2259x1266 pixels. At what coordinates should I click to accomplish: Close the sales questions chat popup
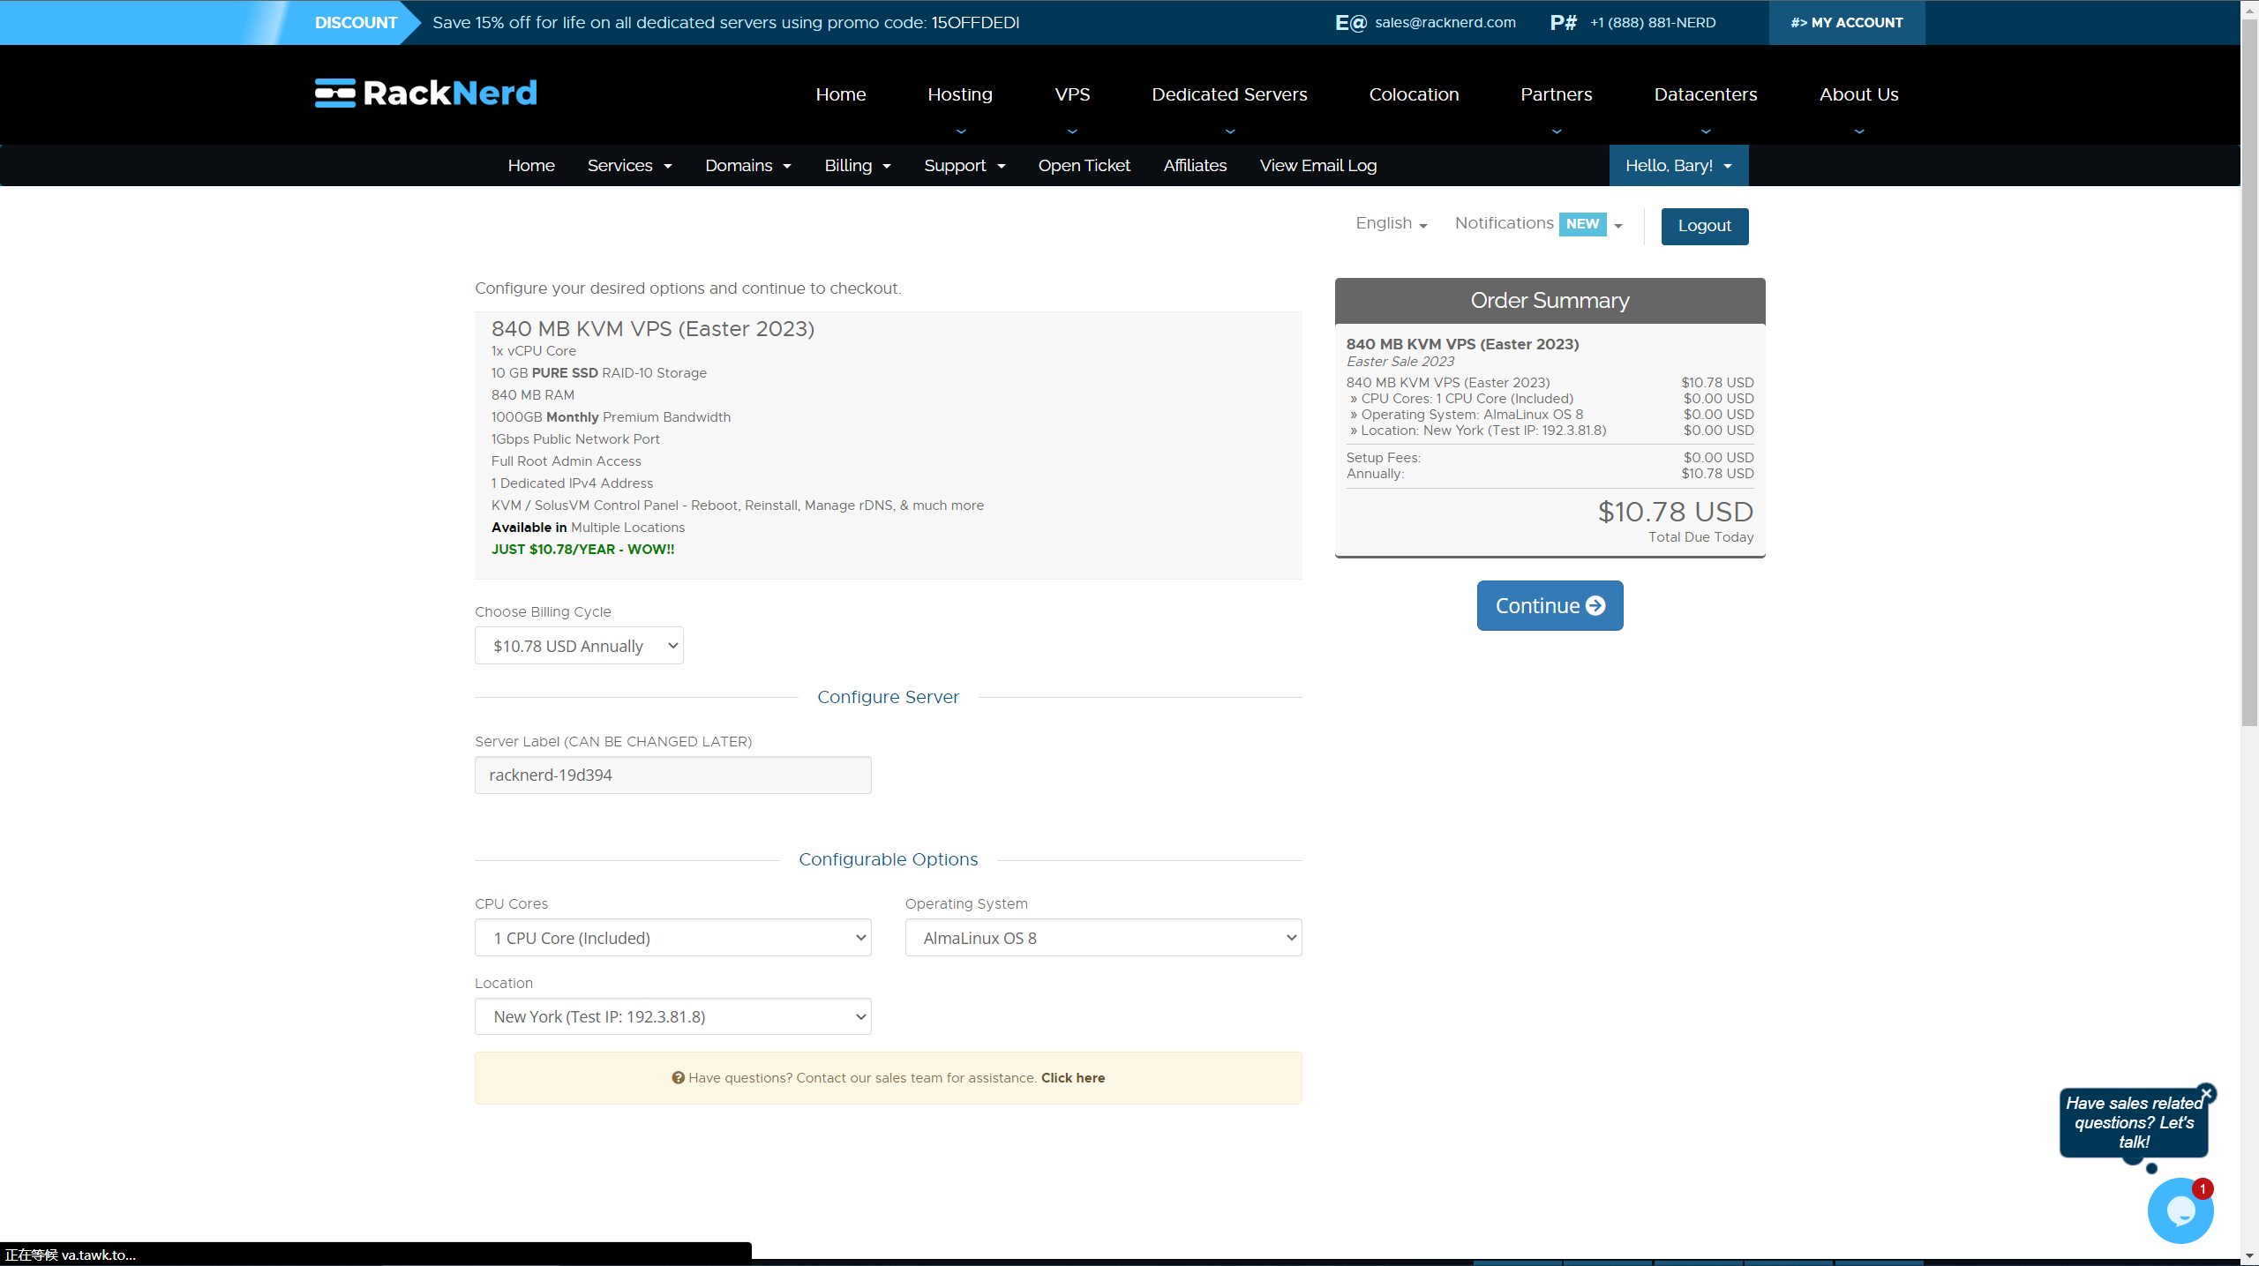[2206, 1093]
